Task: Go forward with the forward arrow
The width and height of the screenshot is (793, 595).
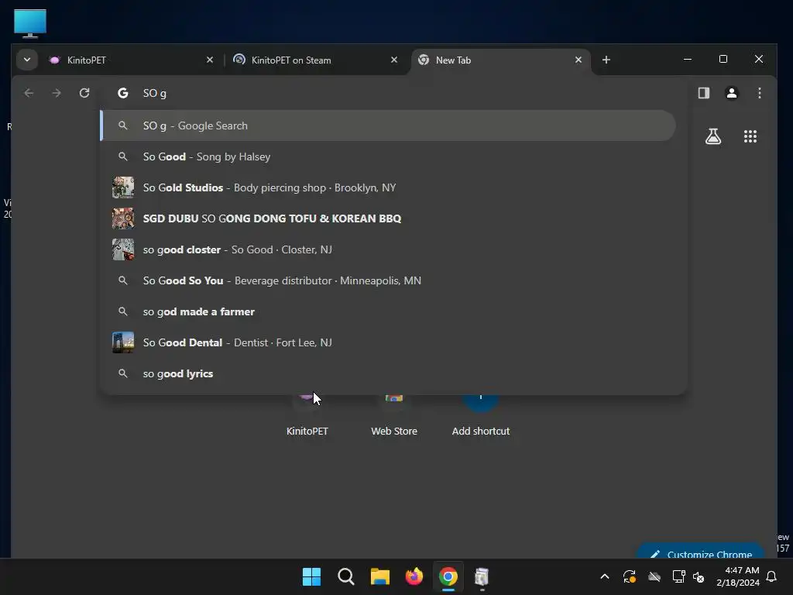Action: [56, 93]
